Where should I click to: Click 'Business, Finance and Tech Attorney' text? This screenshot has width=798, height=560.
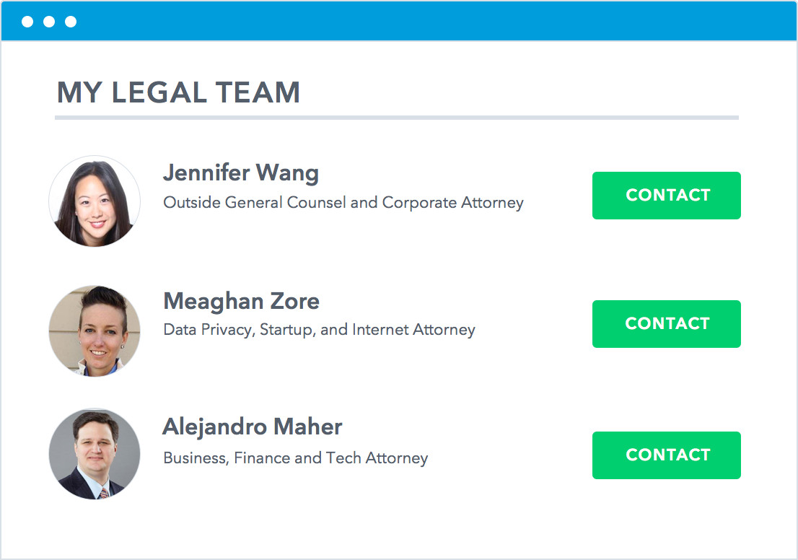(x=296, y=458)
